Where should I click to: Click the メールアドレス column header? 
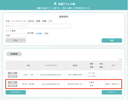(51, 65)
